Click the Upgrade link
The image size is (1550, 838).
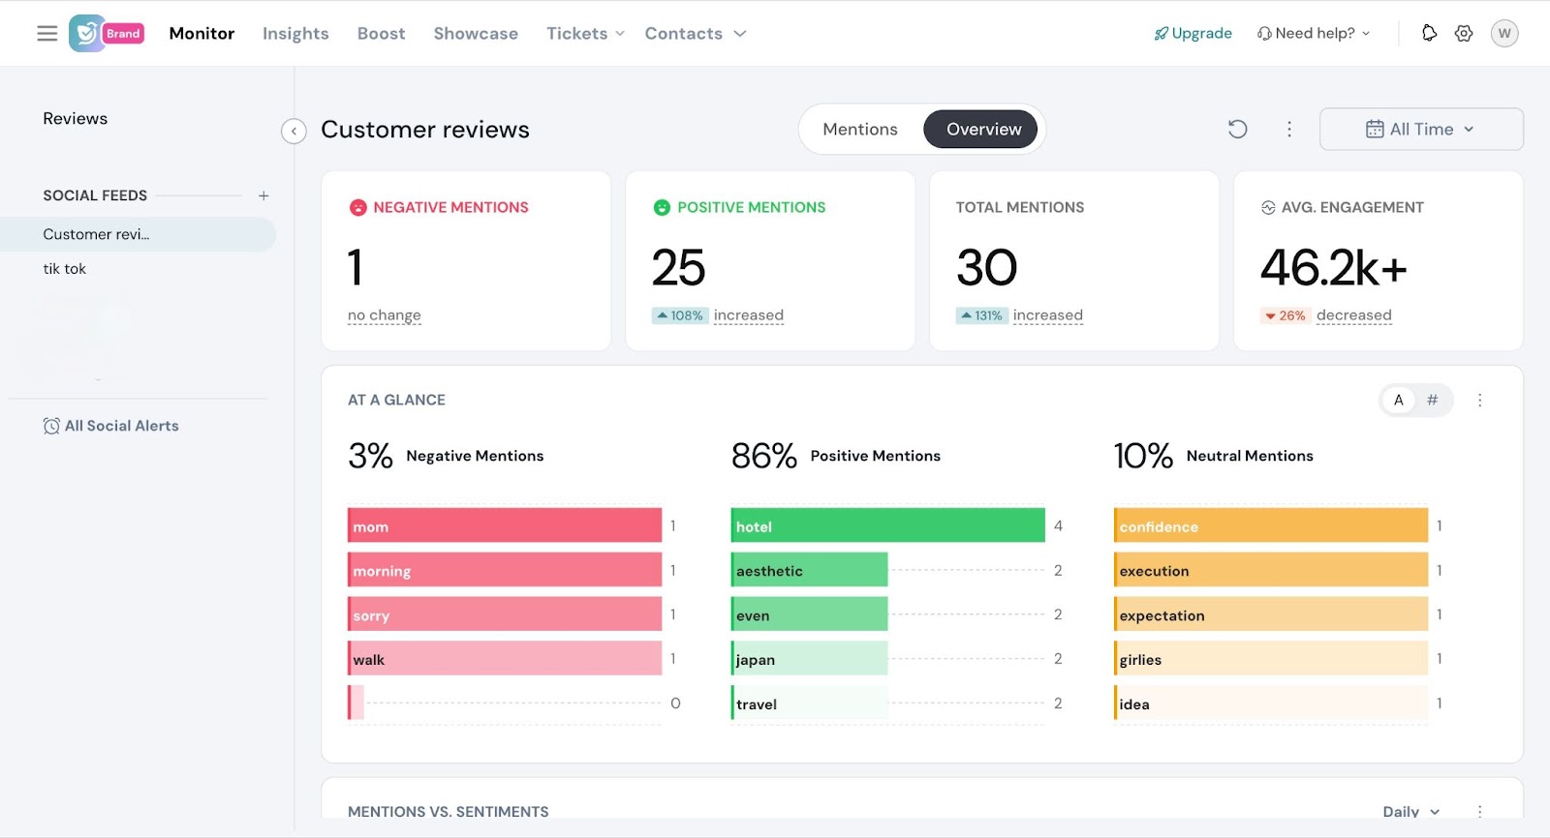[1193, 34]
